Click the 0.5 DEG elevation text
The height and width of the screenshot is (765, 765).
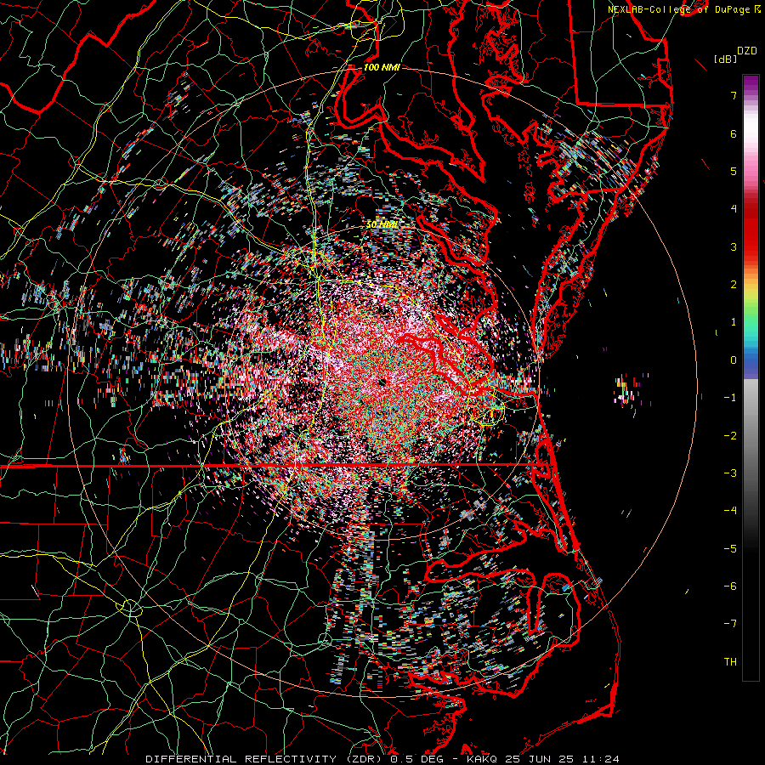pos(416,759)
